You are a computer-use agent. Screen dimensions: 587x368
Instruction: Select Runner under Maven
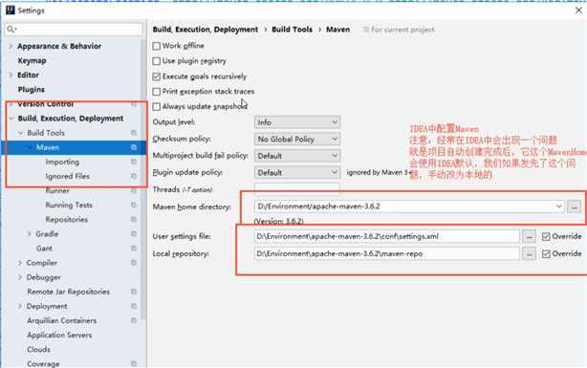(x=57, y=190)
